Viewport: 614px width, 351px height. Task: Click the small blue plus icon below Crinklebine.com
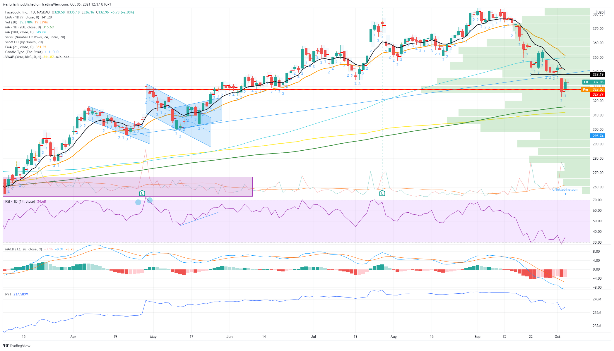[565, 194]
